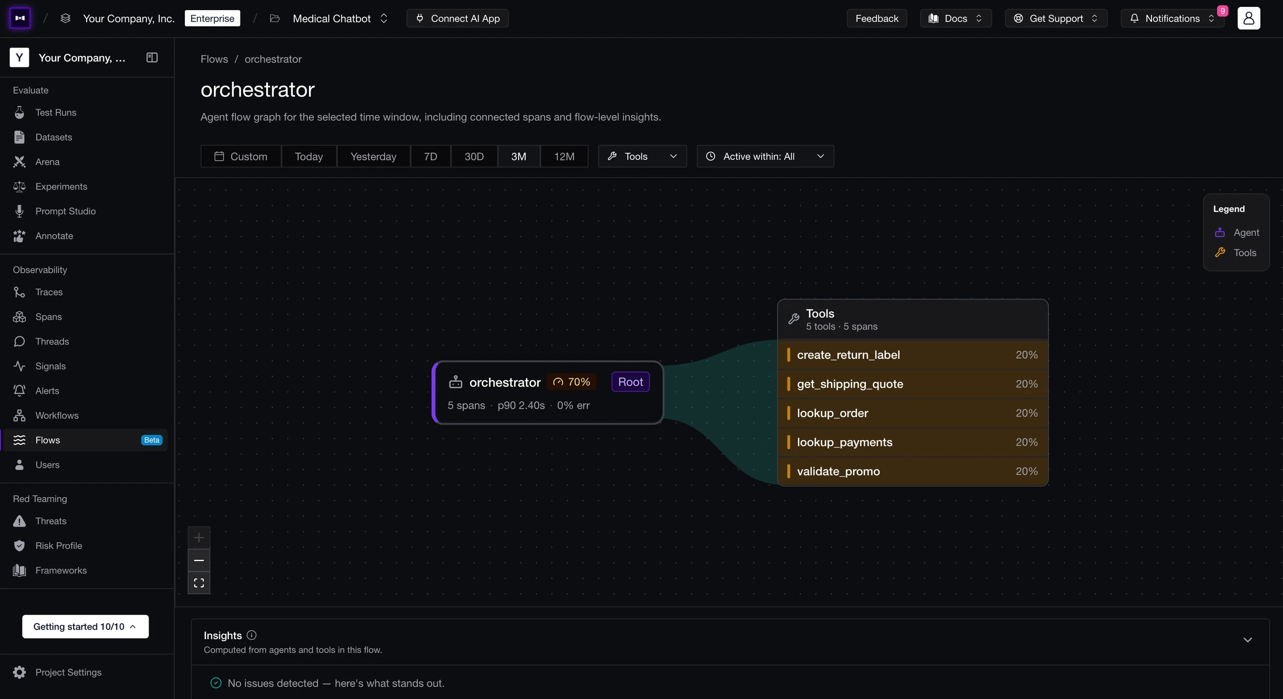Click the 70% score badge on orchestrator

click(571, 382)
